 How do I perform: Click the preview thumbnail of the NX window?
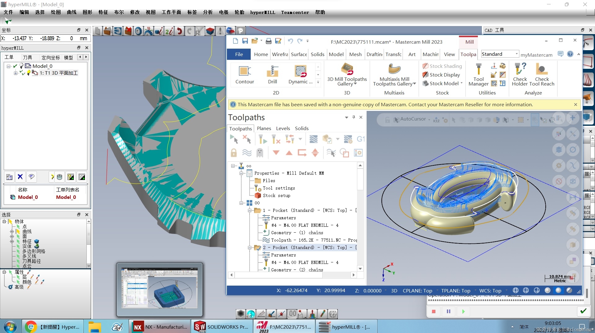coord(159,290)
